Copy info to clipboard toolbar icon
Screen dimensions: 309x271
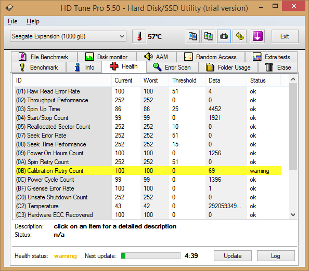click(x=192, y=36)
